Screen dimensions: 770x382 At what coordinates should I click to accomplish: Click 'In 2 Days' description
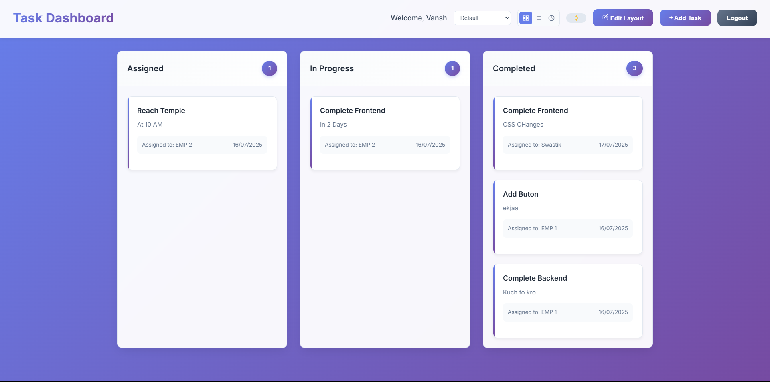(x=333, y=125)
